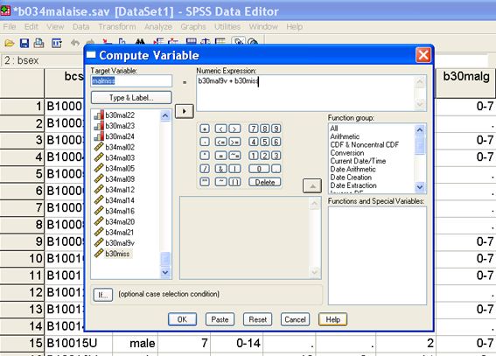Click the binoculars Find toolbar icon
The width and height of the screenshot is (496, 356).
pyautogui.click(x=140, y=42)
